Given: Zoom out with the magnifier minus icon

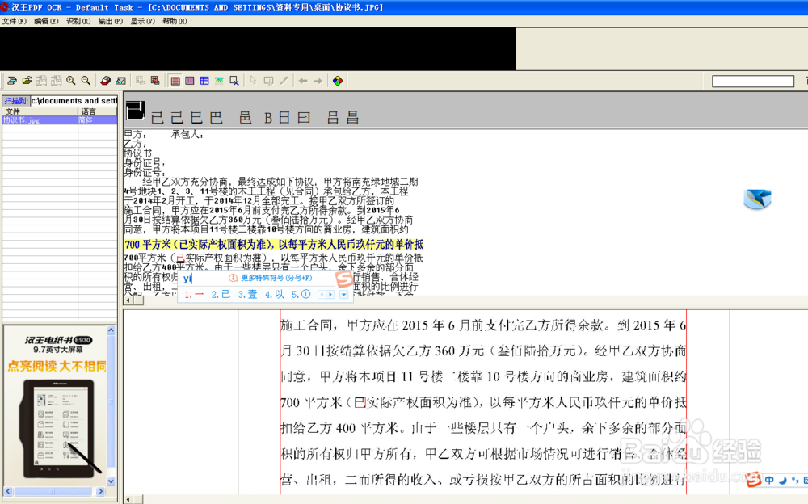Looking at the screenshot, I should click(84, 81).
